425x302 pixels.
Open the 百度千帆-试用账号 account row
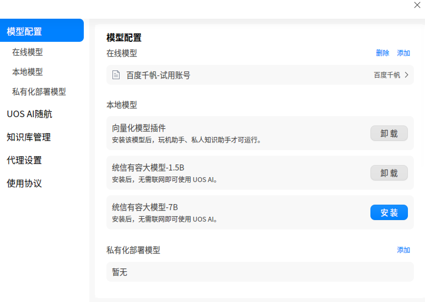coord(260,75)
